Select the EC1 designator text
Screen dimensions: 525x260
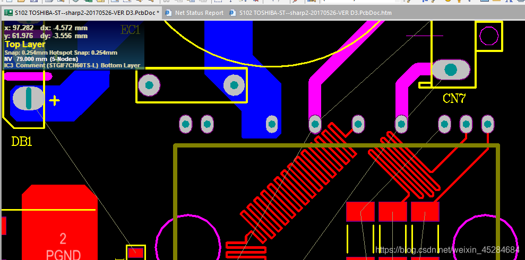[x=130, y=30]
